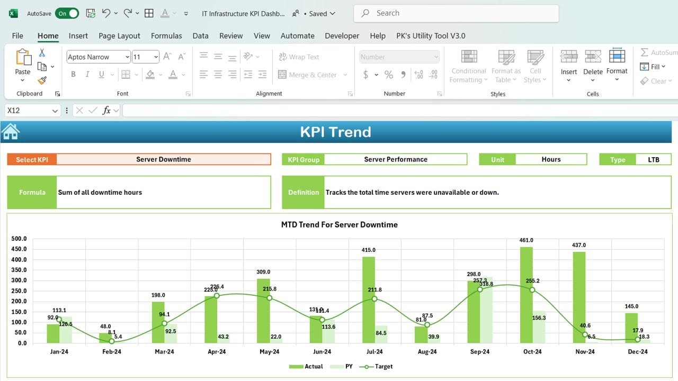Decrease font size with the smaller A icon
Screen dimensions: 678x381
(x=182, y=57)
